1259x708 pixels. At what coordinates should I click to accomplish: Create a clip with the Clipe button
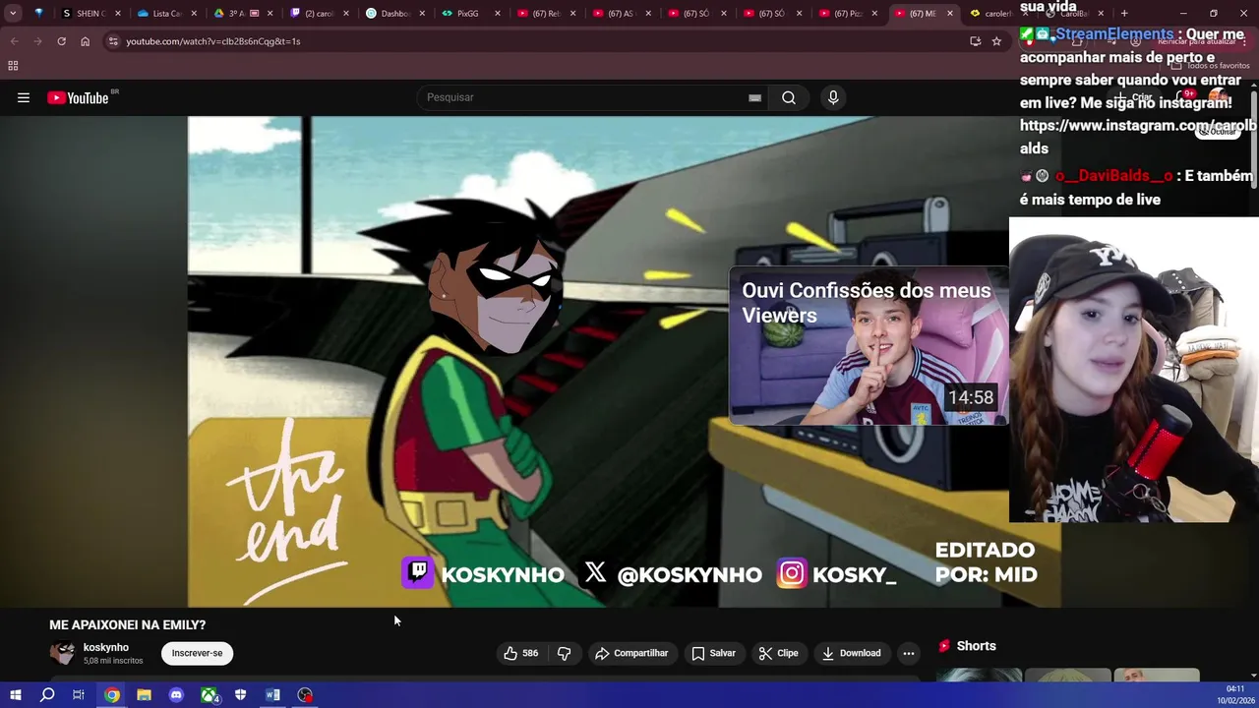pos(778,653)
